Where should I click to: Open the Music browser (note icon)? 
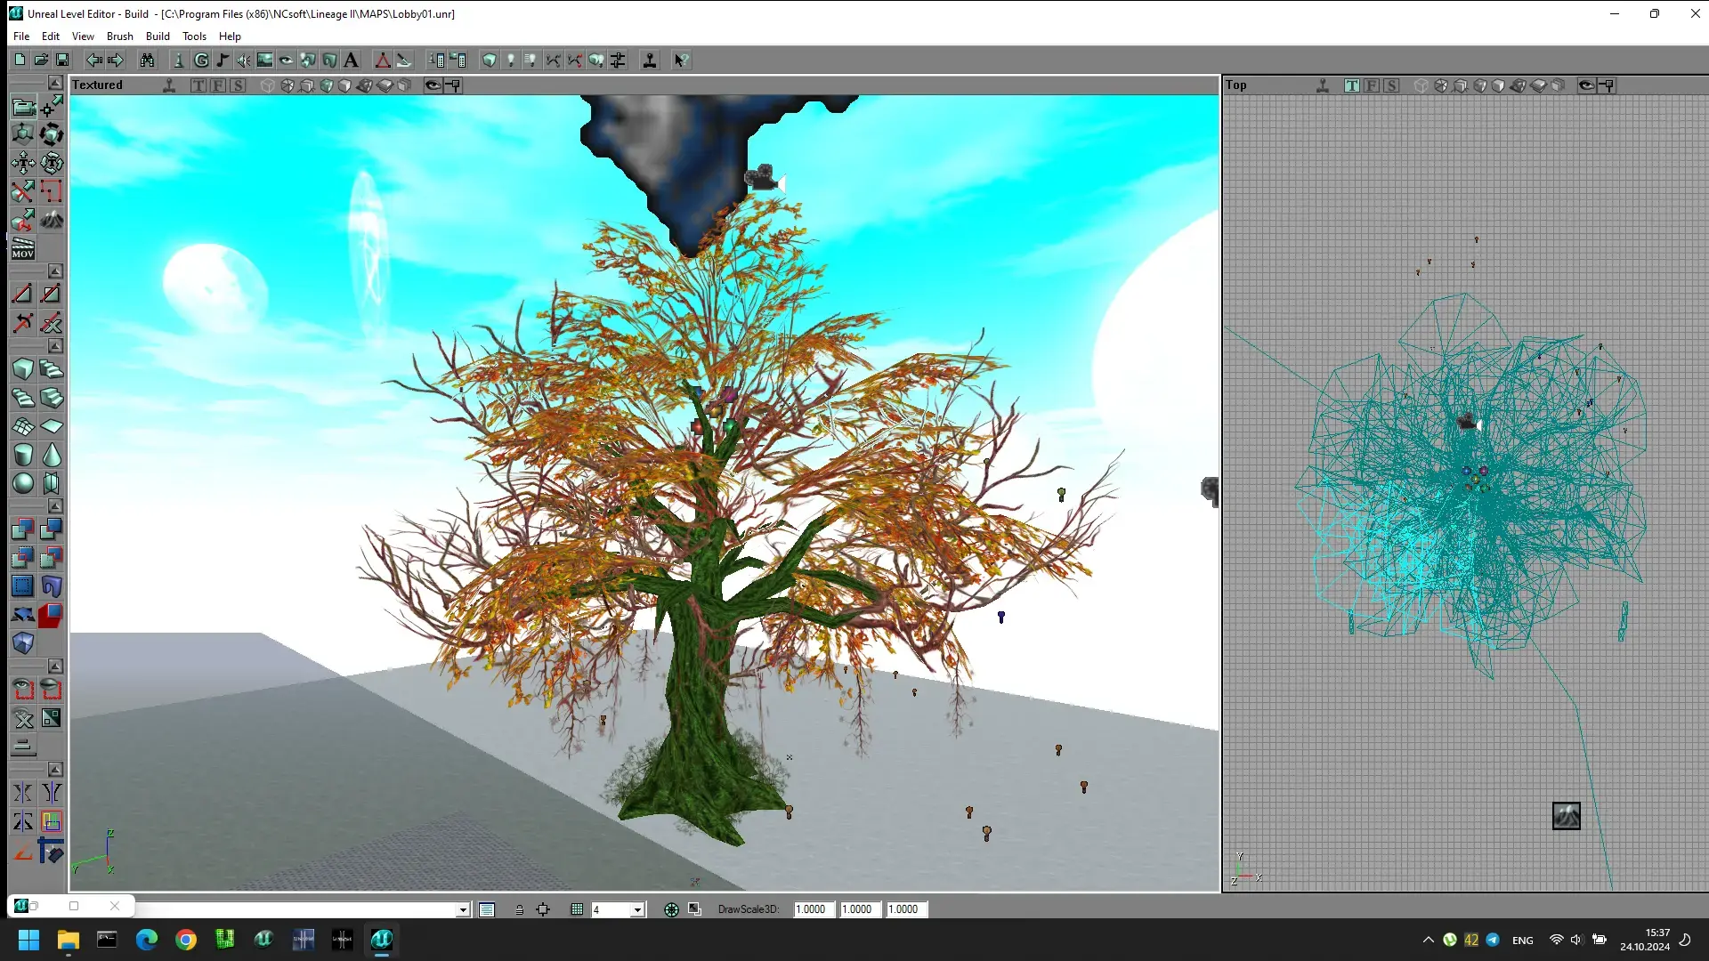(223, 60)
